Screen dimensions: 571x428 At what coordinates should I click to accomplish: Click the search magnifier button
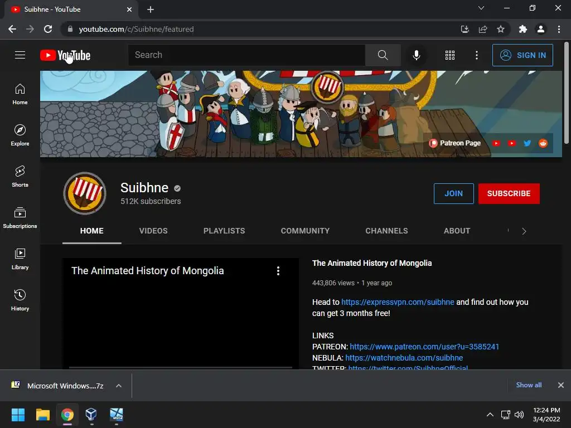click(x=383, y=55)
